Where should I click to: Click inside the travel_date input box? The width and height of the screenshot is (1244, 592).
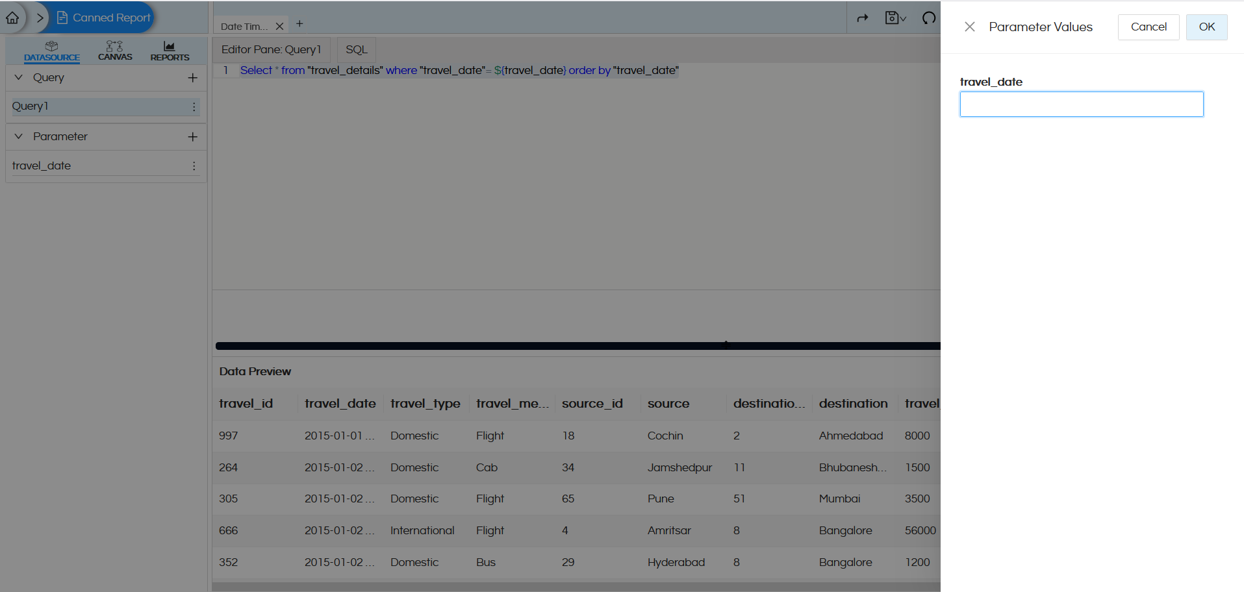[x=1080, y=104]
